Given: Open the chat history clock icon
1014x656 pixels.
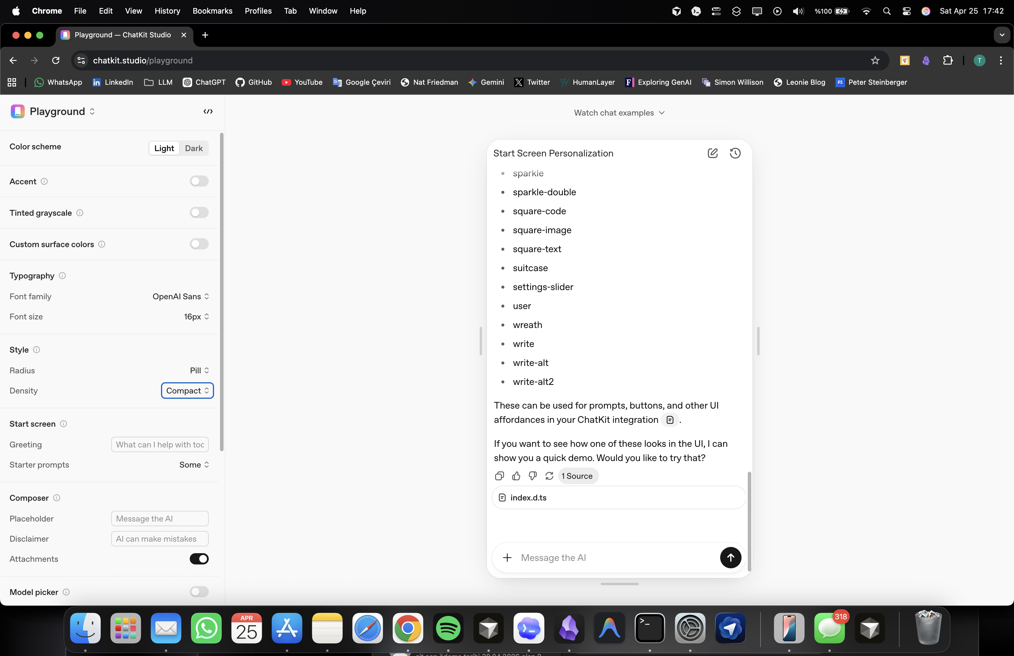Looking at the screenshot, I should [735, 153].
